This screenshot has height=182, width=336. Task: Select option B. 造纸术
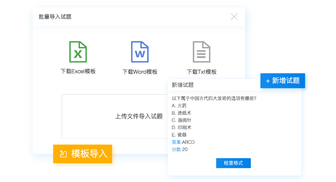click(181, 113)
